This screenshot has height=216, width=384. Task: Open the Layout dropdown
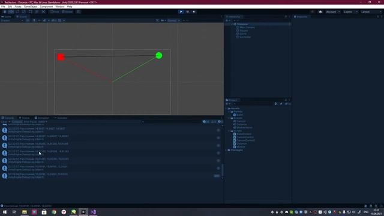click(371, 11)
